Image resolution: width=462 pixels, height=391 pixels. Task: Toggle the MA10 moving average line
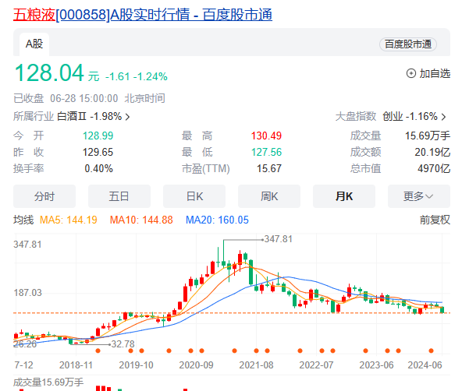(x=141, y=220)
